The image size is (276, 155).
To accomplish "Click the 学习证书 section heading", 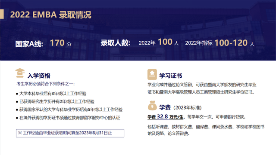I will coord(171,76).
